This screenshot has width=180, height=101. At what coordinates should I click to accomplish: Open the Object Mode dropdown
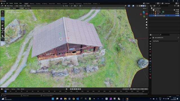(10, 6)
